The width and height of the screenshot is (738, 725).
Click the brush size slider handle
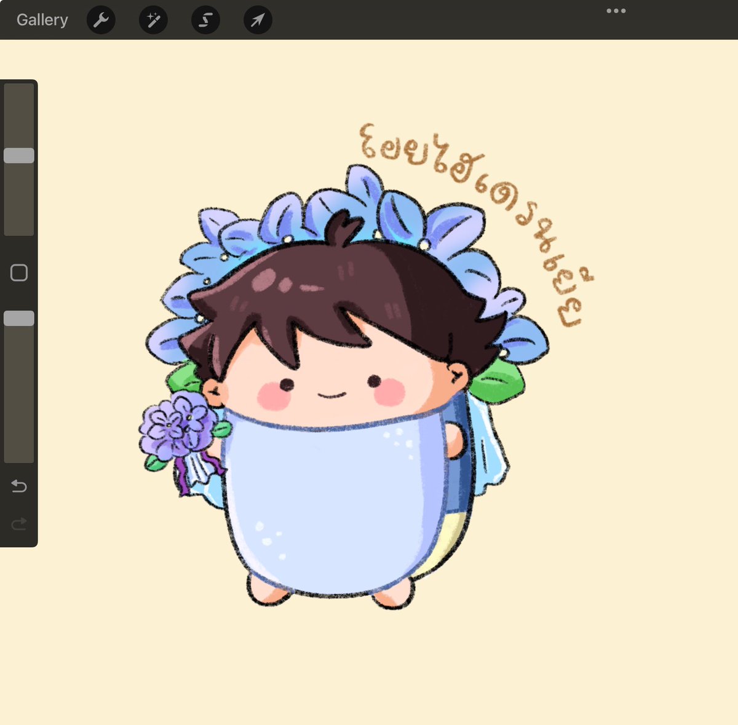click(x=19, y=156)
